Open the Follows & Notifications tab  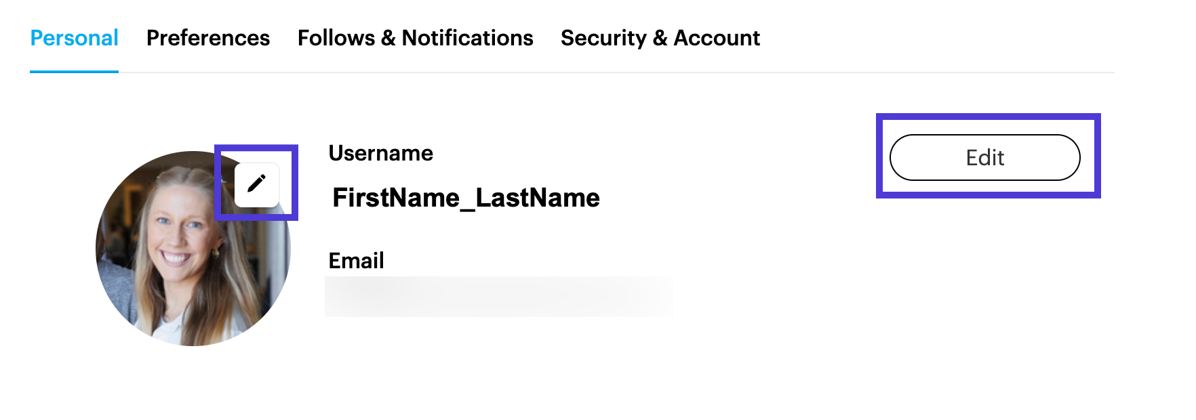[415, 38]
